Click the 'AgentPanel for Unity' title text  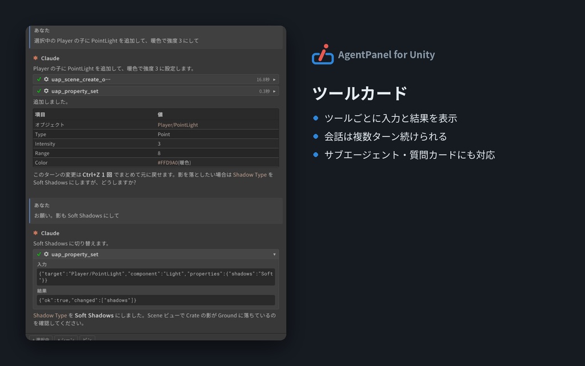click(x=387, y=54)
